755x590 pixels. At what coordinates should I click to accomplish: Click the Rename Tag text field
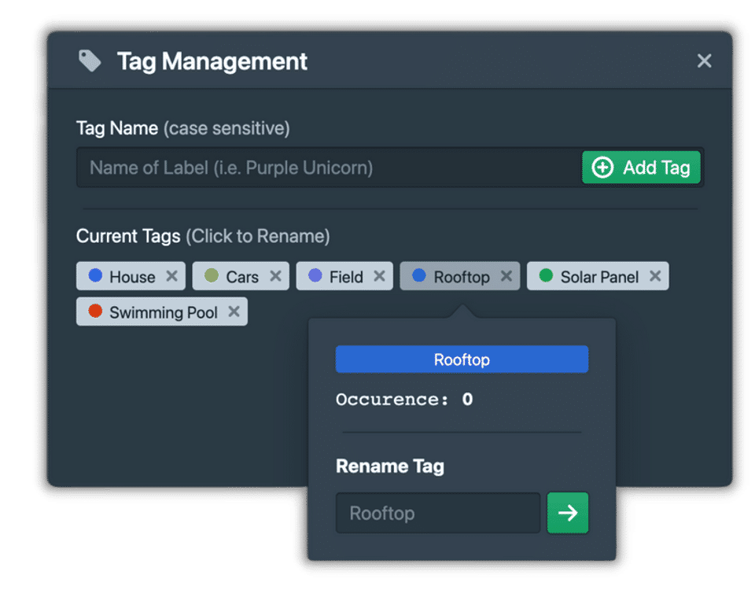click(x=438, y=512)
